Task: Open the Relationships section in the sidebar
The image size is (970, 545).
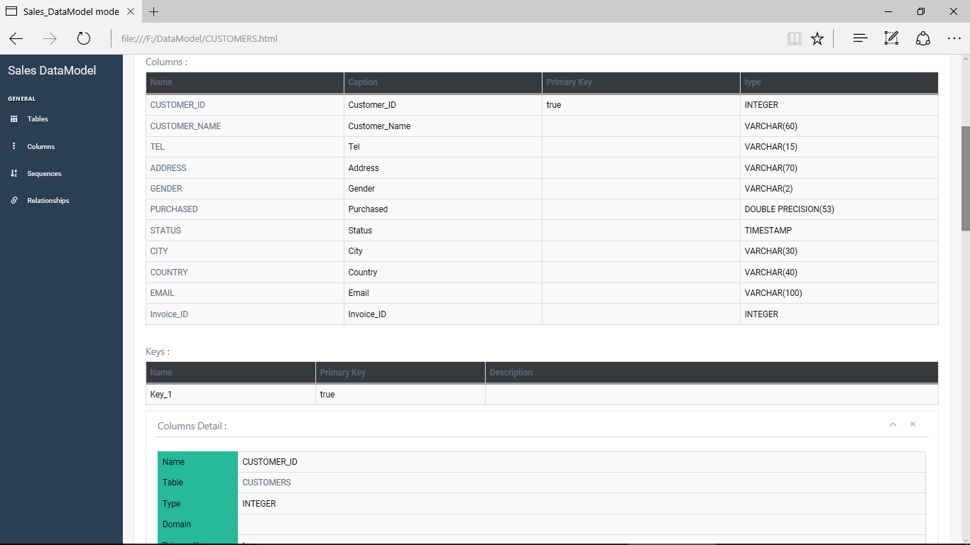Action: pyautogui.click(x=48, y=200)
